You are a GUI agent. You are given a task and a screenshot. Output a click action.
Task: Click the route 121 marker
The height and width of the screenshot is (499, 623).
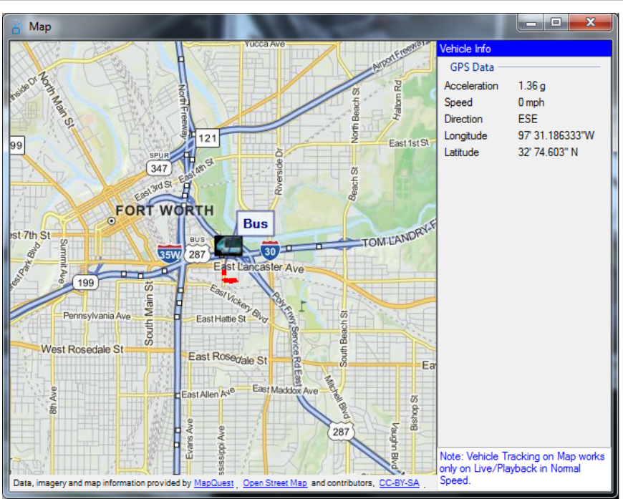coord(208,138)
